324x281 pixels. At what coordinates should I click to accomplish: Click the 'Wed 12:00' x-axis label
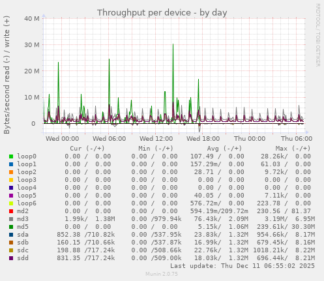pyautogui.click(x=156, y=139)
